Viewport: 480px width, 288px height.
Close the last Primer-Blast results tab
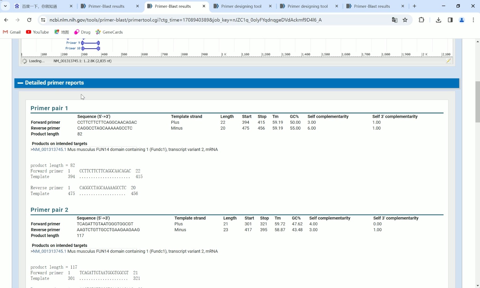coord(403,6)
